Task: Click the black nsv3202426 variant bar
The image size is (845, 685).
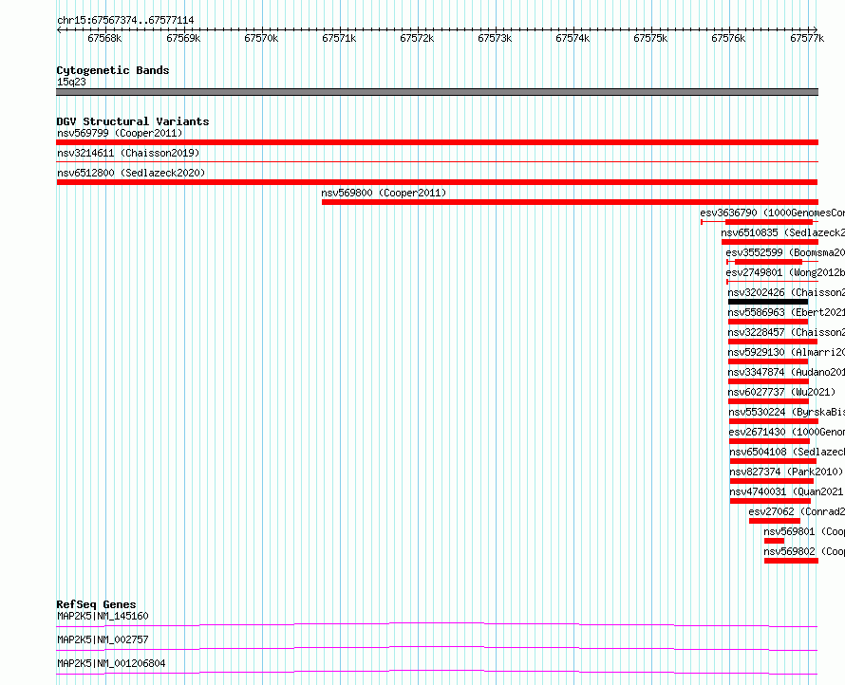Action: pos(768,302)
